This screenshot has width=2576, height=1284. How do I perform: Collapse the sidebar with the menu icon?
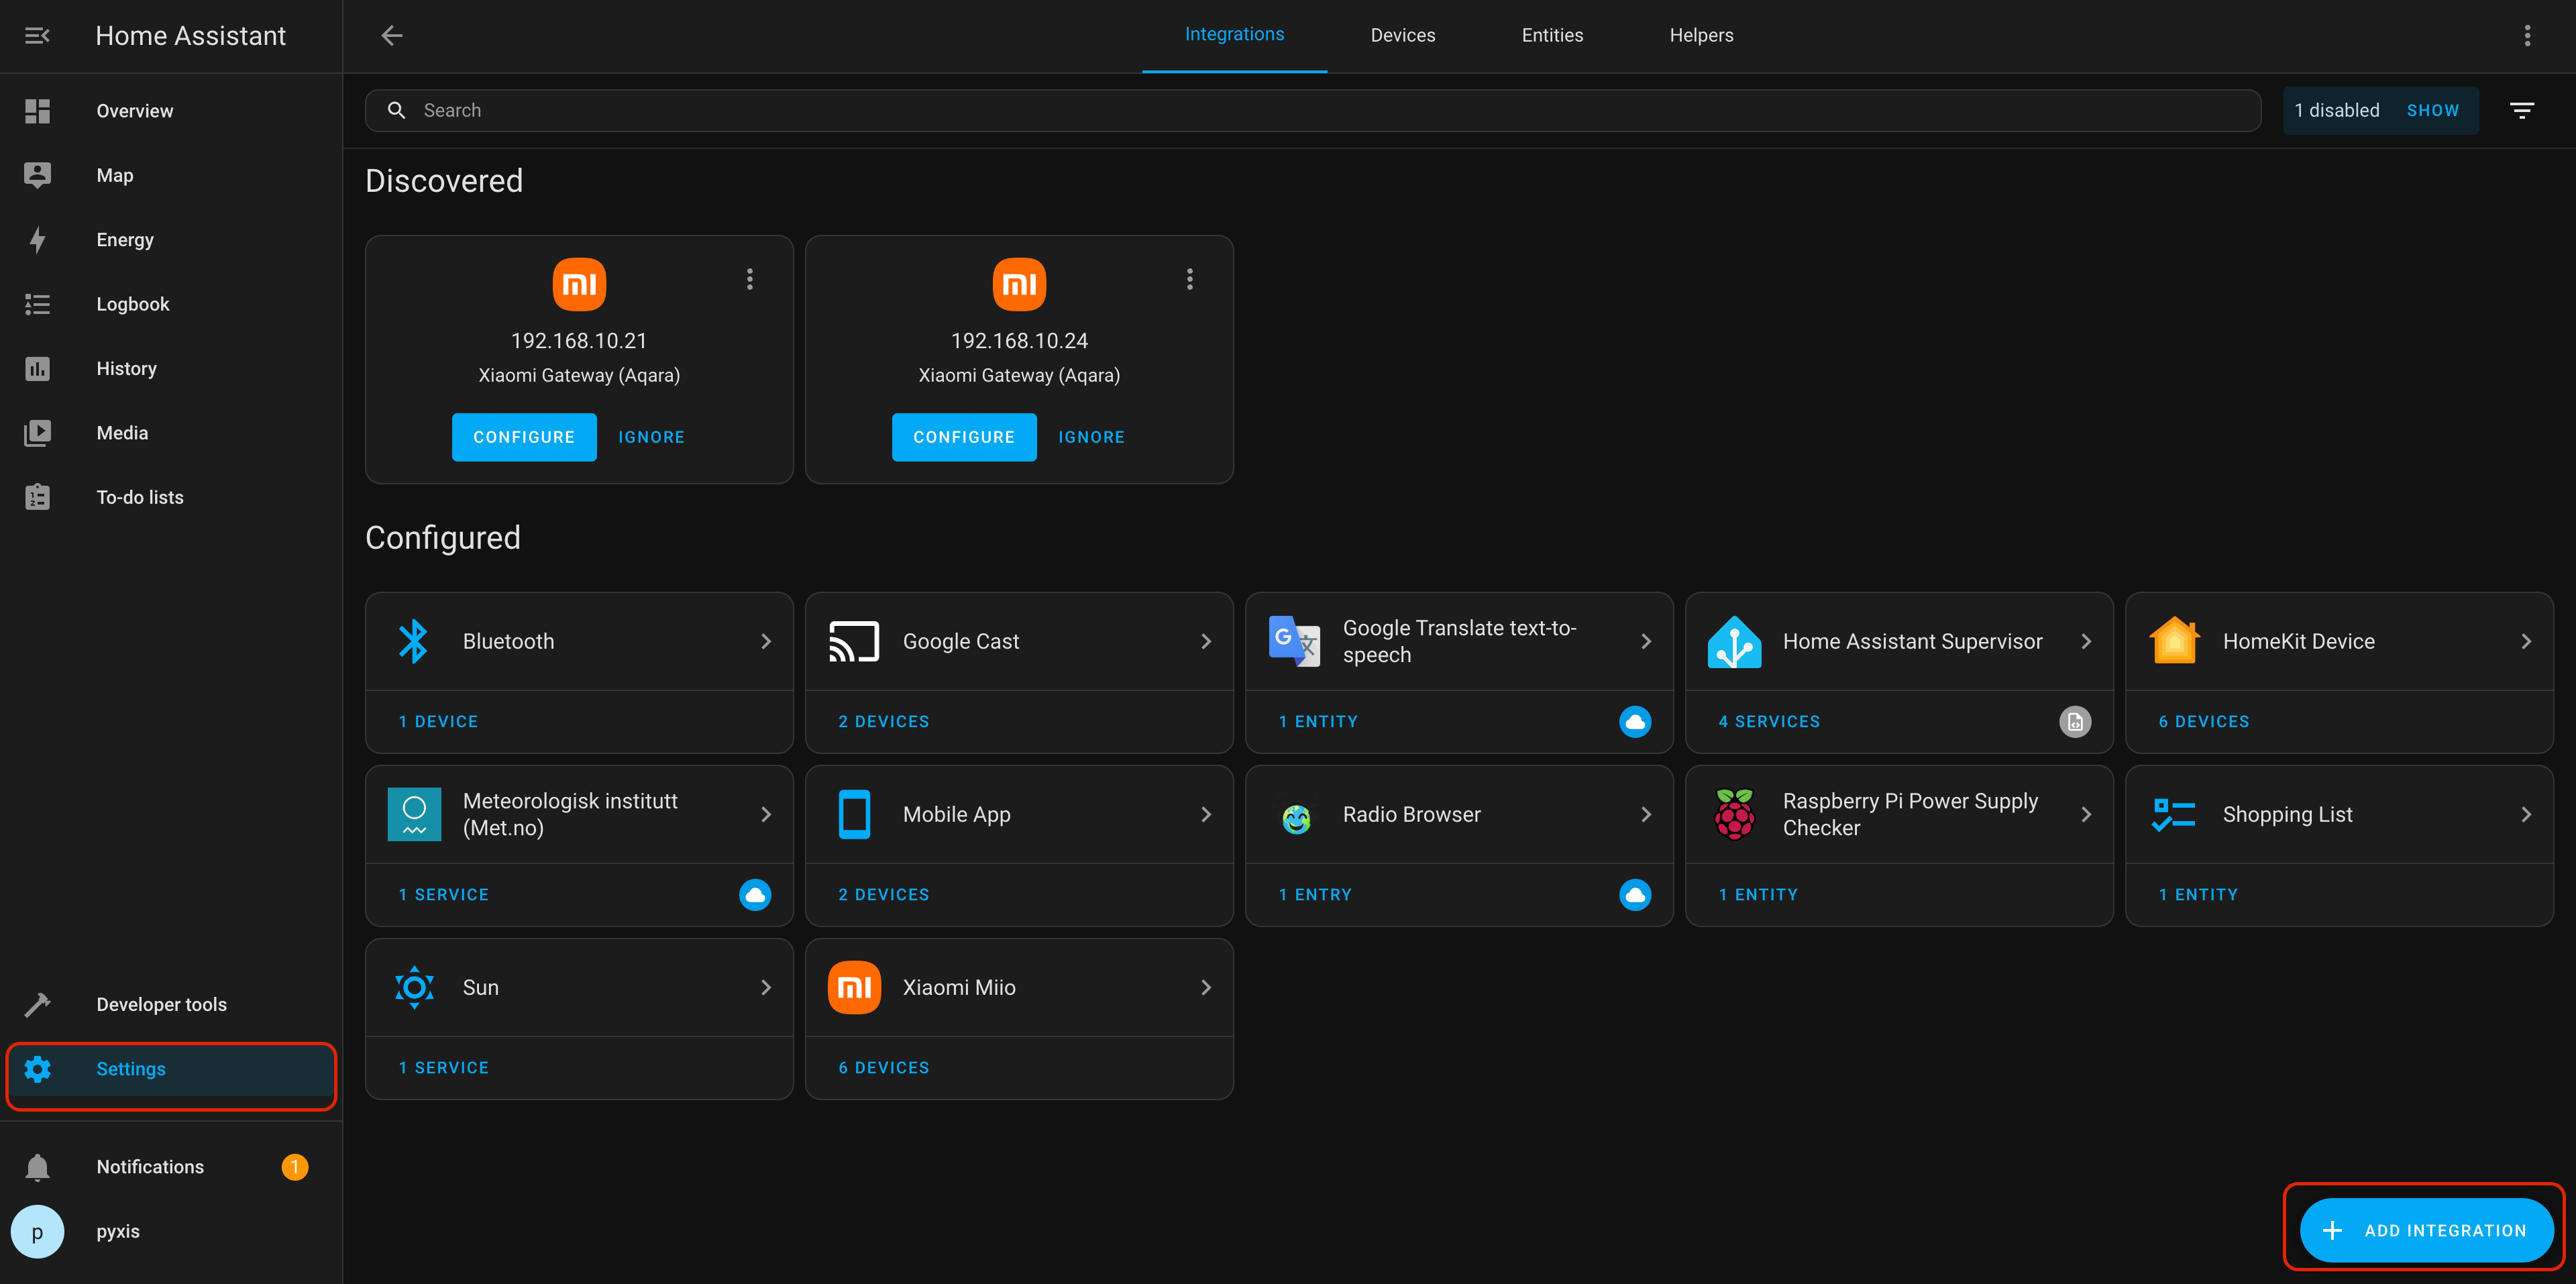coord(37,36)
